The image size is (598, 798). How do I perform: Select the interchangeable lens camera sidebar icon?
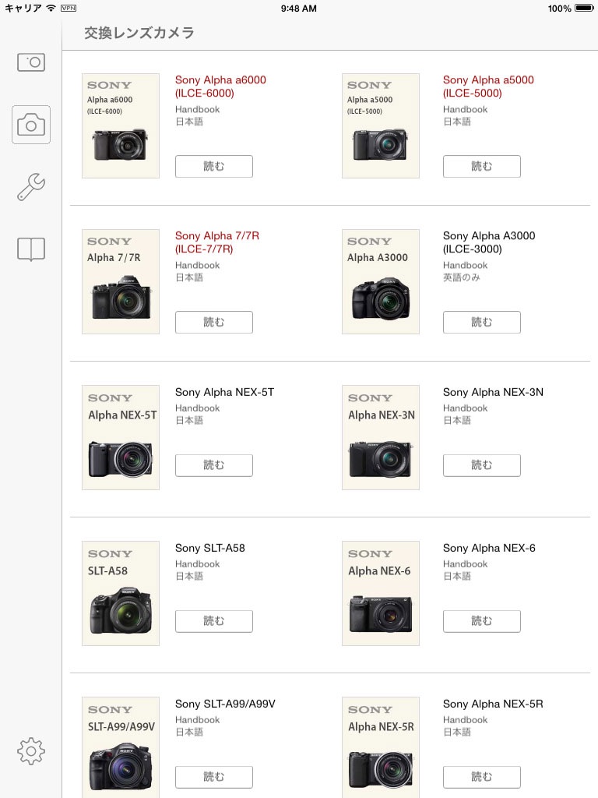[31, 125]
